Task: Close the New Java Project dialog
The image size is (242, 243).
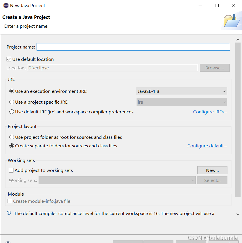Action: (x=234, y=5)
